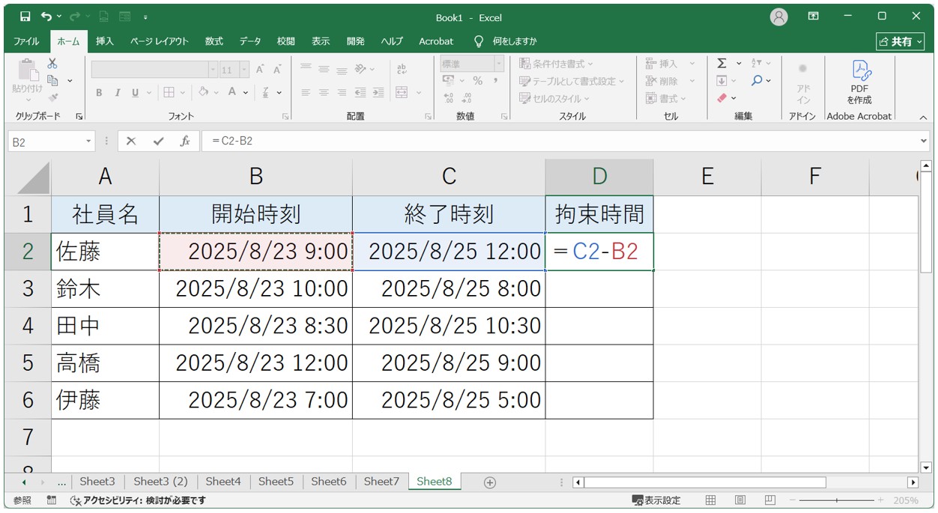Open the hidden sheets ellipsis button
This screenshot has width=938, height=513.
(61, 482)
